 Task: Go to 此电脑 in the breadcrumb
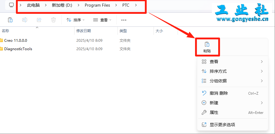[33, 5]
